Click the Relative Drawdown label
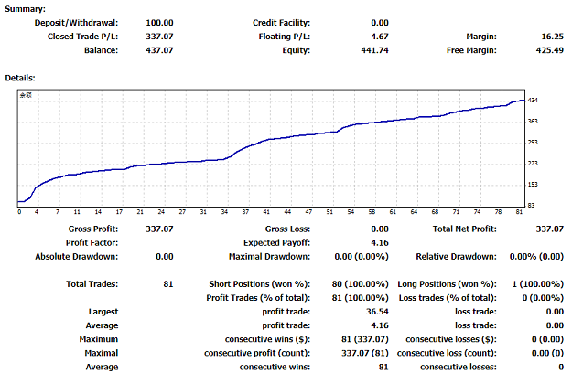Viewport: 572px width, 373px height. (x=457, y=256)
